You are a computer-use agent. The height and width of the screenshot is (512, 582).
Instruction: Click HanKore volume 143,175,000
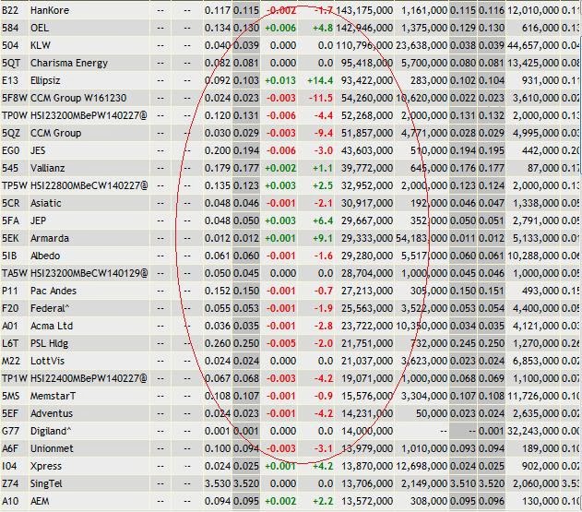363,10
